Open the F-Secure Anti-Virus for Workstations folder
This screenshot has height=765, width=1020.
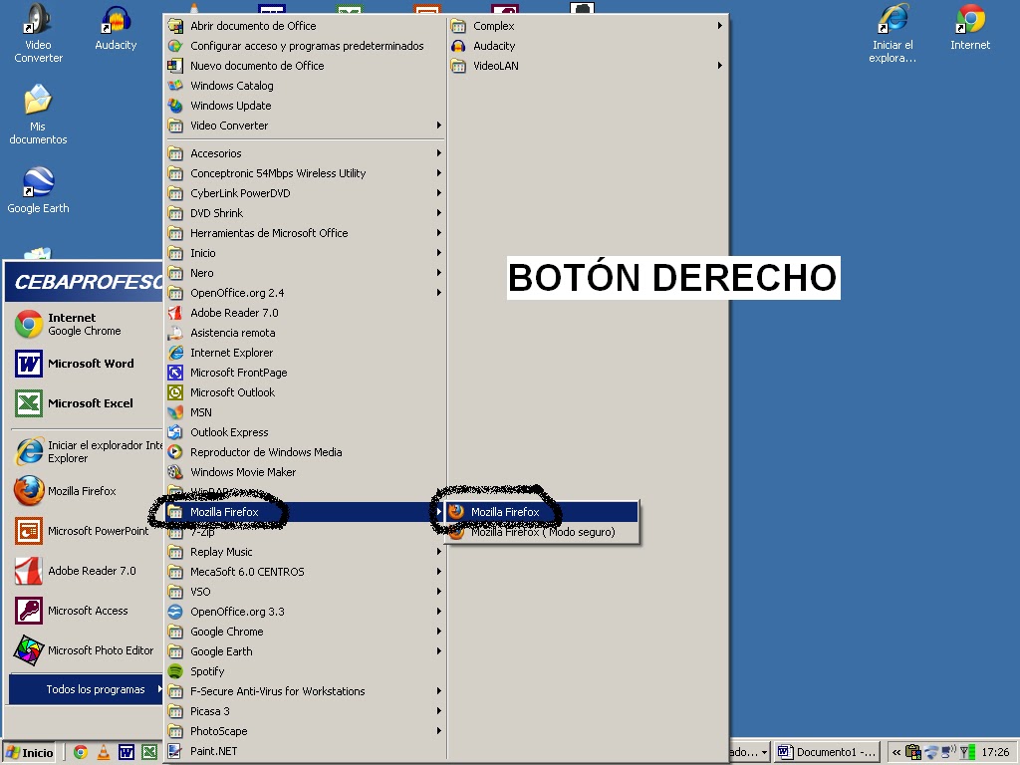click(x=306, y=691)
